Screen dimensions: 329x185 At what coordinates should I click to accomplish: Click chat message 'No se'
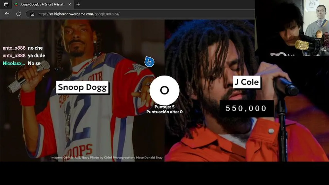tap(34, 63)
